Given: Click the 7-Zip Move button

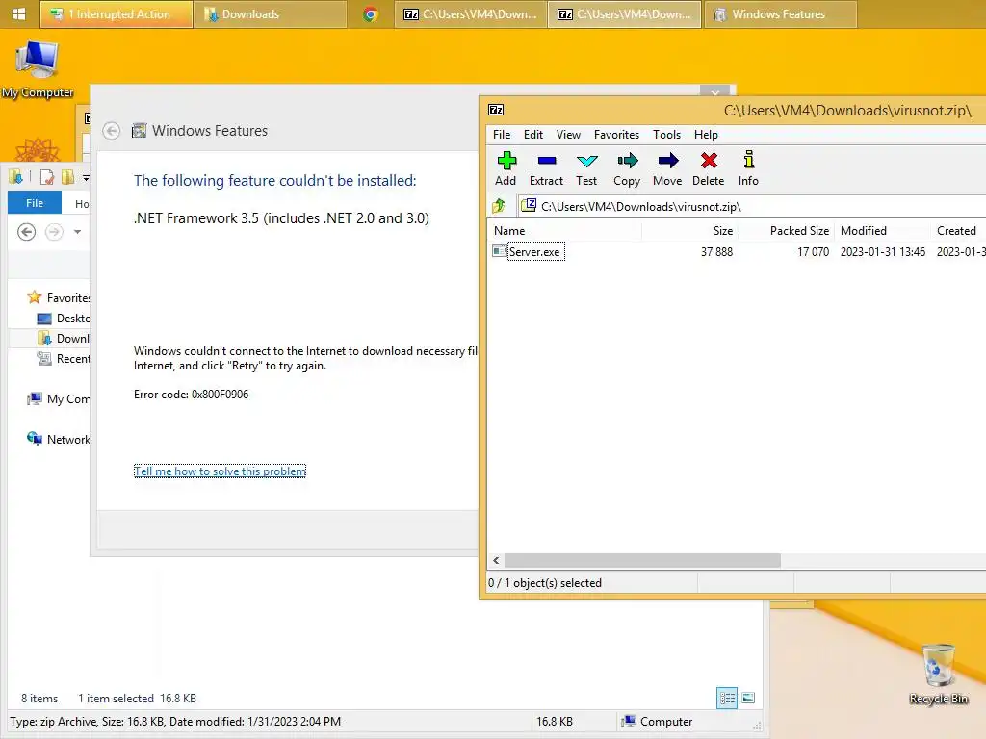Looking at the screenshot, I should 667,168.
